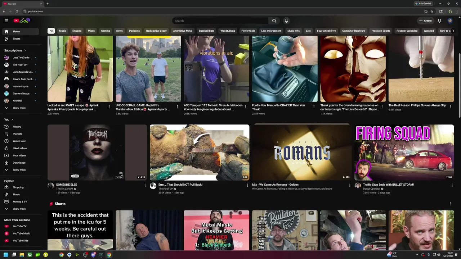This screenshot has width=461, height=259.
Task: Select the Computer Hardware chip
Action: [354, 31]
